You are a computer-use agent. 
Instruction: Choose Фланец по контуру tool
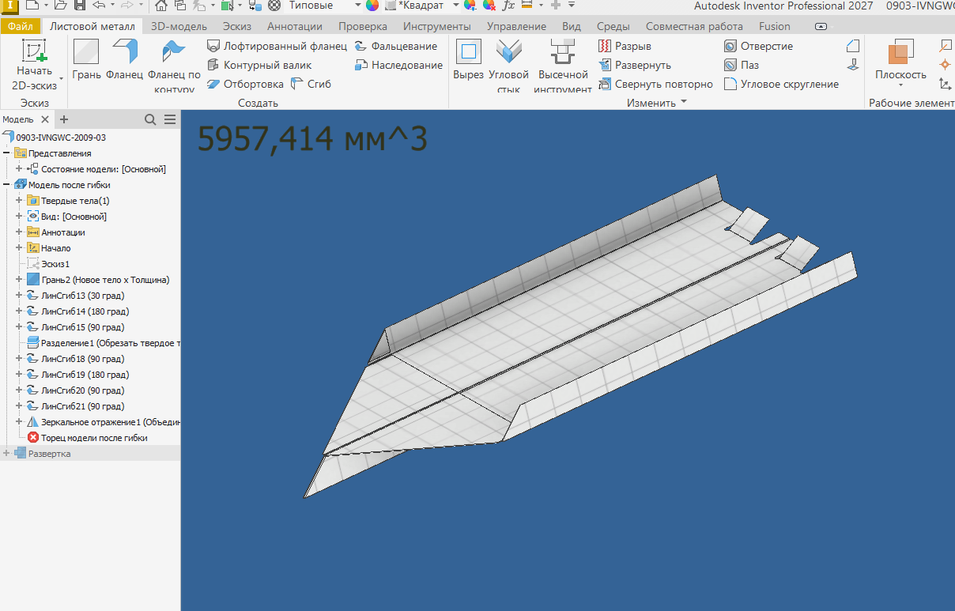point(174,66)
